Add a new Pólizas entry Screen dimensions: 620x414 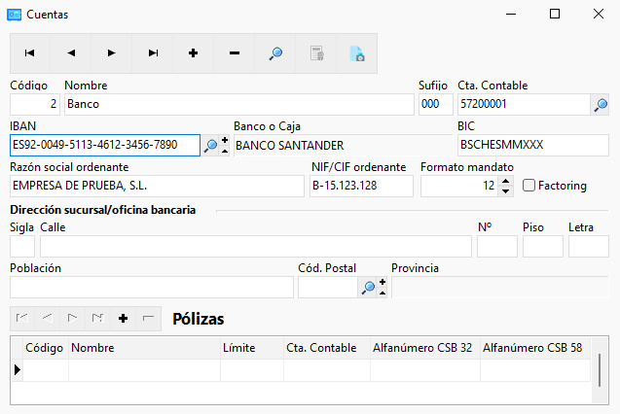coord(123,318)
